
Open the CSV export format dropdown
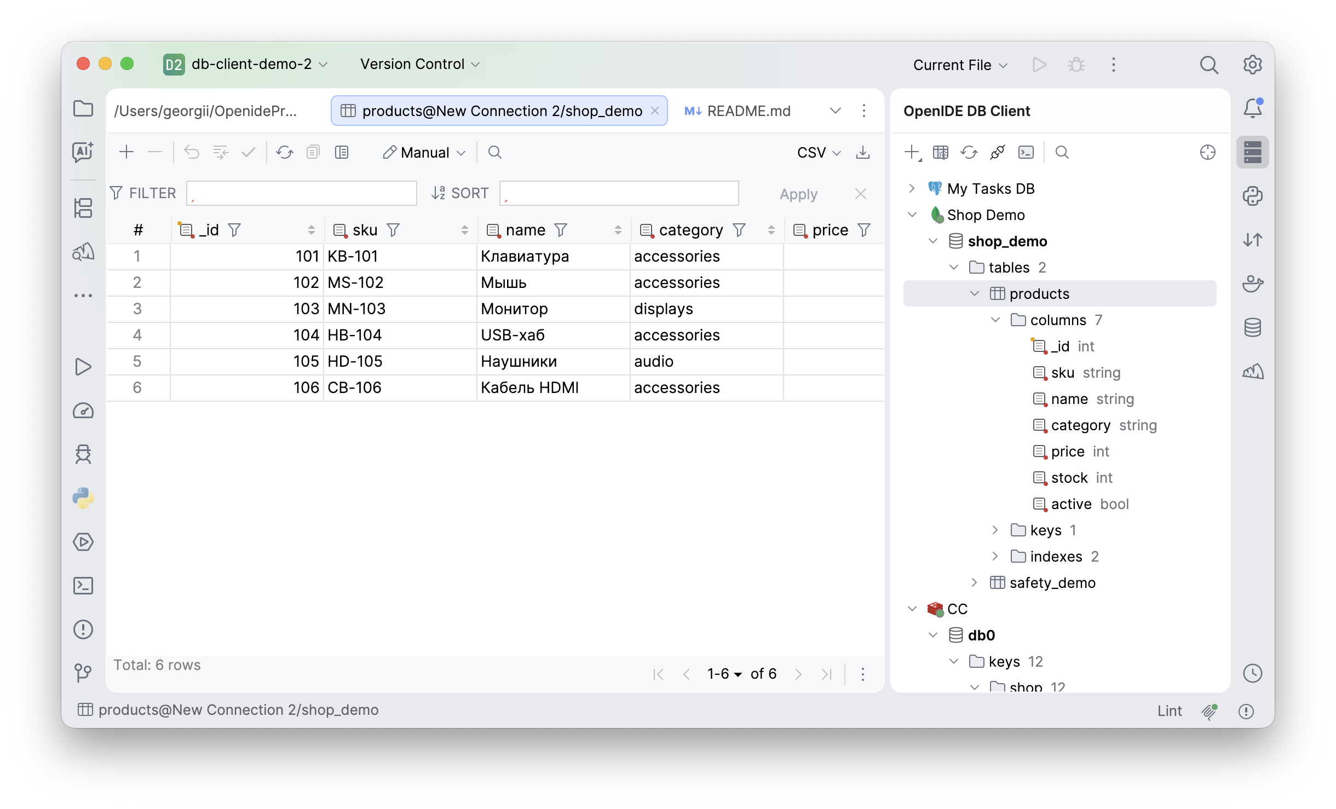tap(819, 152)
